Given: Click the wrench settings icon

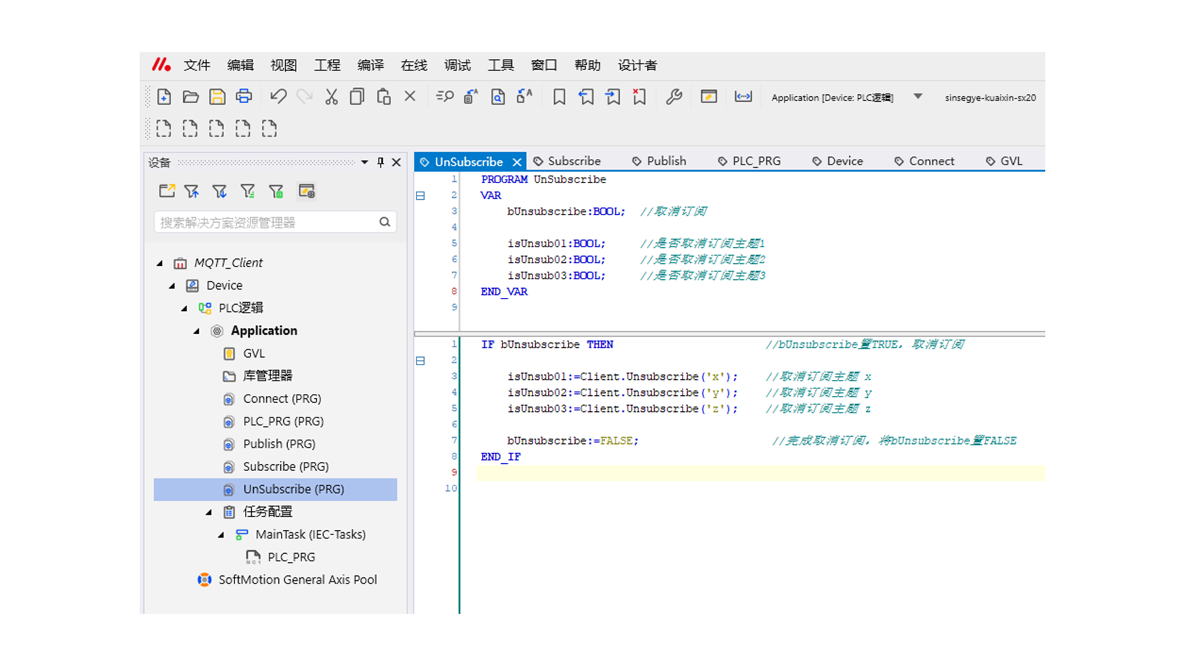Looking at the screenshot, I should (674, 97).
